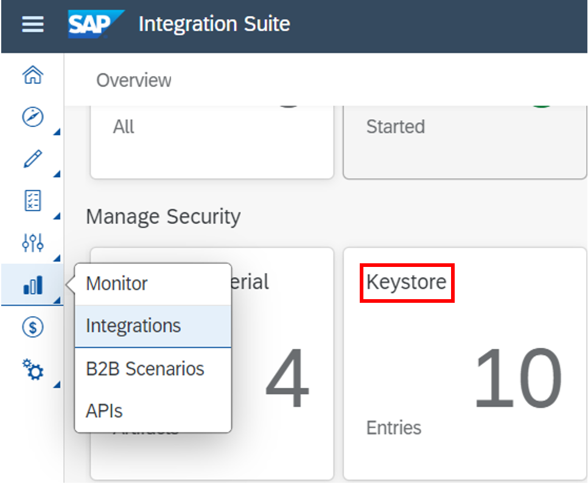The width and height of the screenshot is (588, 484).
Task: Click the Overview page title
Action: coord(134,80)
